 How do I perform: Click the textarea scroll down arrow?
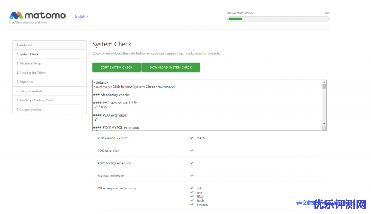[324, 124]
